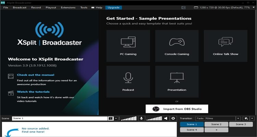Expand the dropdown beside the star icon
The image size is (257, 137).
pos(252,118)
